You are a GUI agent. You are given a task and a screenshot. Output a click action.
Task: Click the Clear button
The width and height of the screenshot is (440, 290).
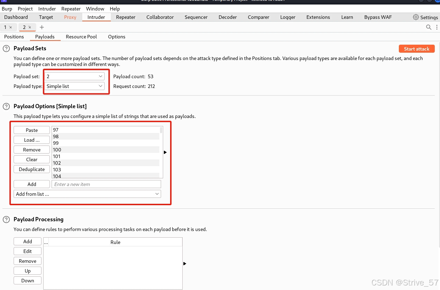click(32, 159)
